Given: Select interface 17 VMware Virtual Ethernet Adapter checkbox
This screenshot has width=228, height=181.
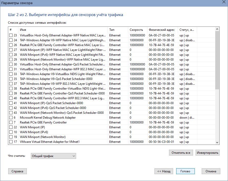Looking at the screenshot, I should point(11,142).
